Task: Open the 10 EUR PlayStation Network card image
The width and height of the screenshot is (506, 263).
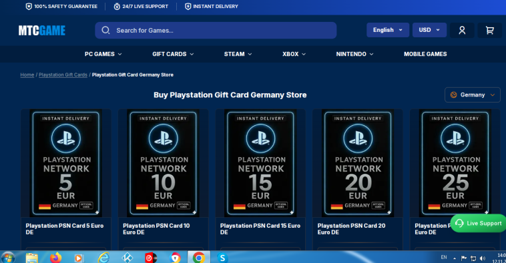Action: tap(164, 163)
